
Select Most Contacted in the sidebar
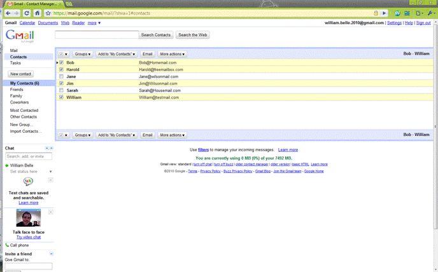(x=24, y=111)
